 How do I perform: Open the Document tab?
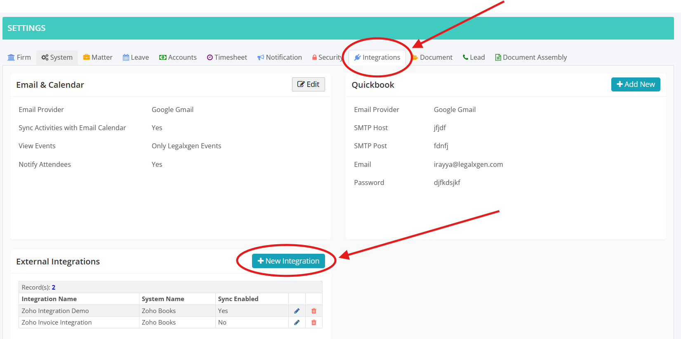coord(433,57)
